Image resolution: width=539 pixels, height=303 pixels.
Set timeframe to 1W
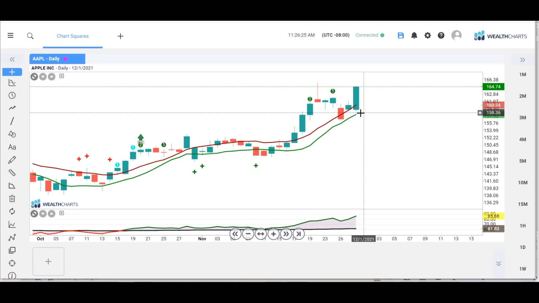coord(522,269)
